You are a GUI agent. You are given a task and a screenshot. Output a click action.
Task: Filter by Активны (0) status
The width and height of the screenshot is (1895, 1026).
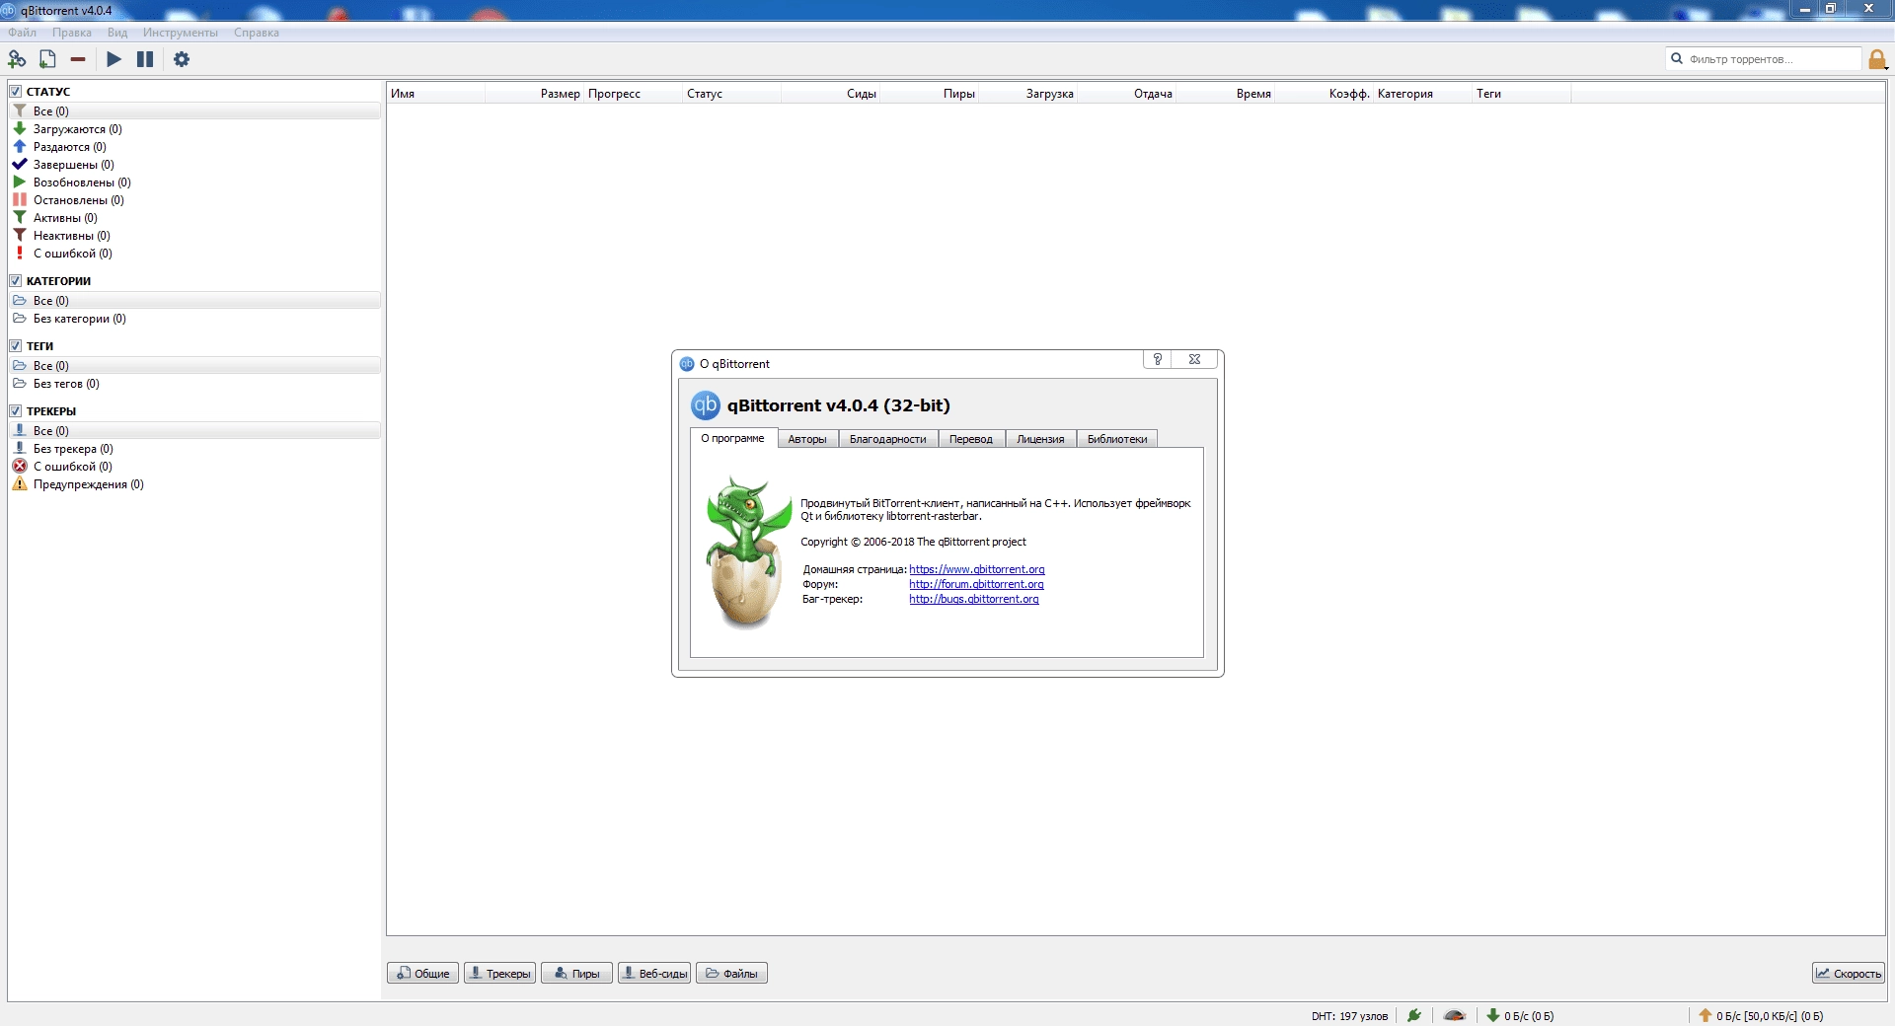point(194,218)
